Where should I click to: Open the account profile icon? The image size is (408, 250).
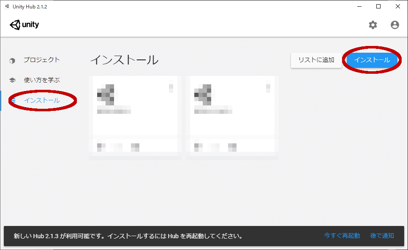pyautogui.click(x=394, y=25)
